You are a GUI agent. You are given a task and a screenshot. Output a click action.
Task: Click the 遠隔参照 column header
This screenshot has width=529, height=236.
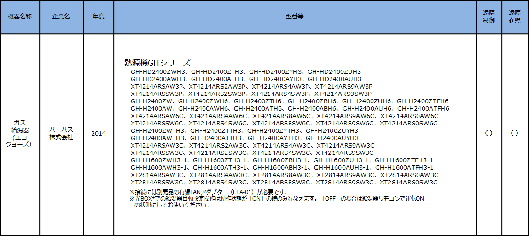tap(514, 17)
